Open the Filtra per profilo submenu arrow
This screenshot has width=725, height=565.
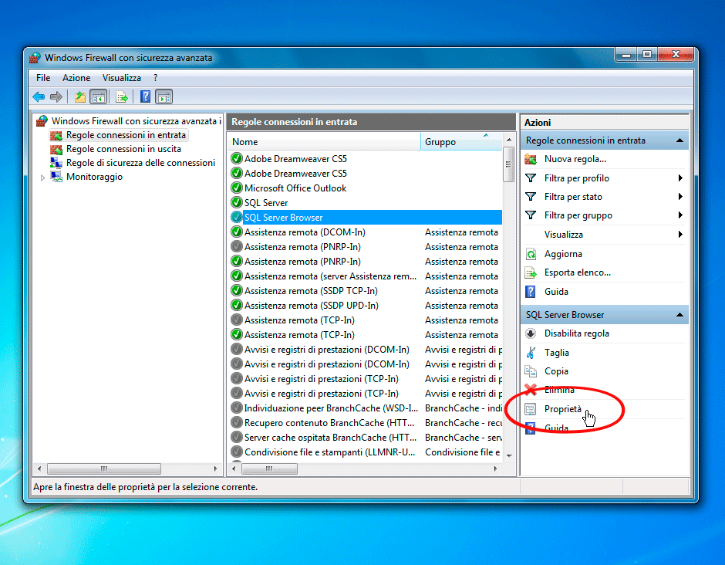tap(680, 178)
